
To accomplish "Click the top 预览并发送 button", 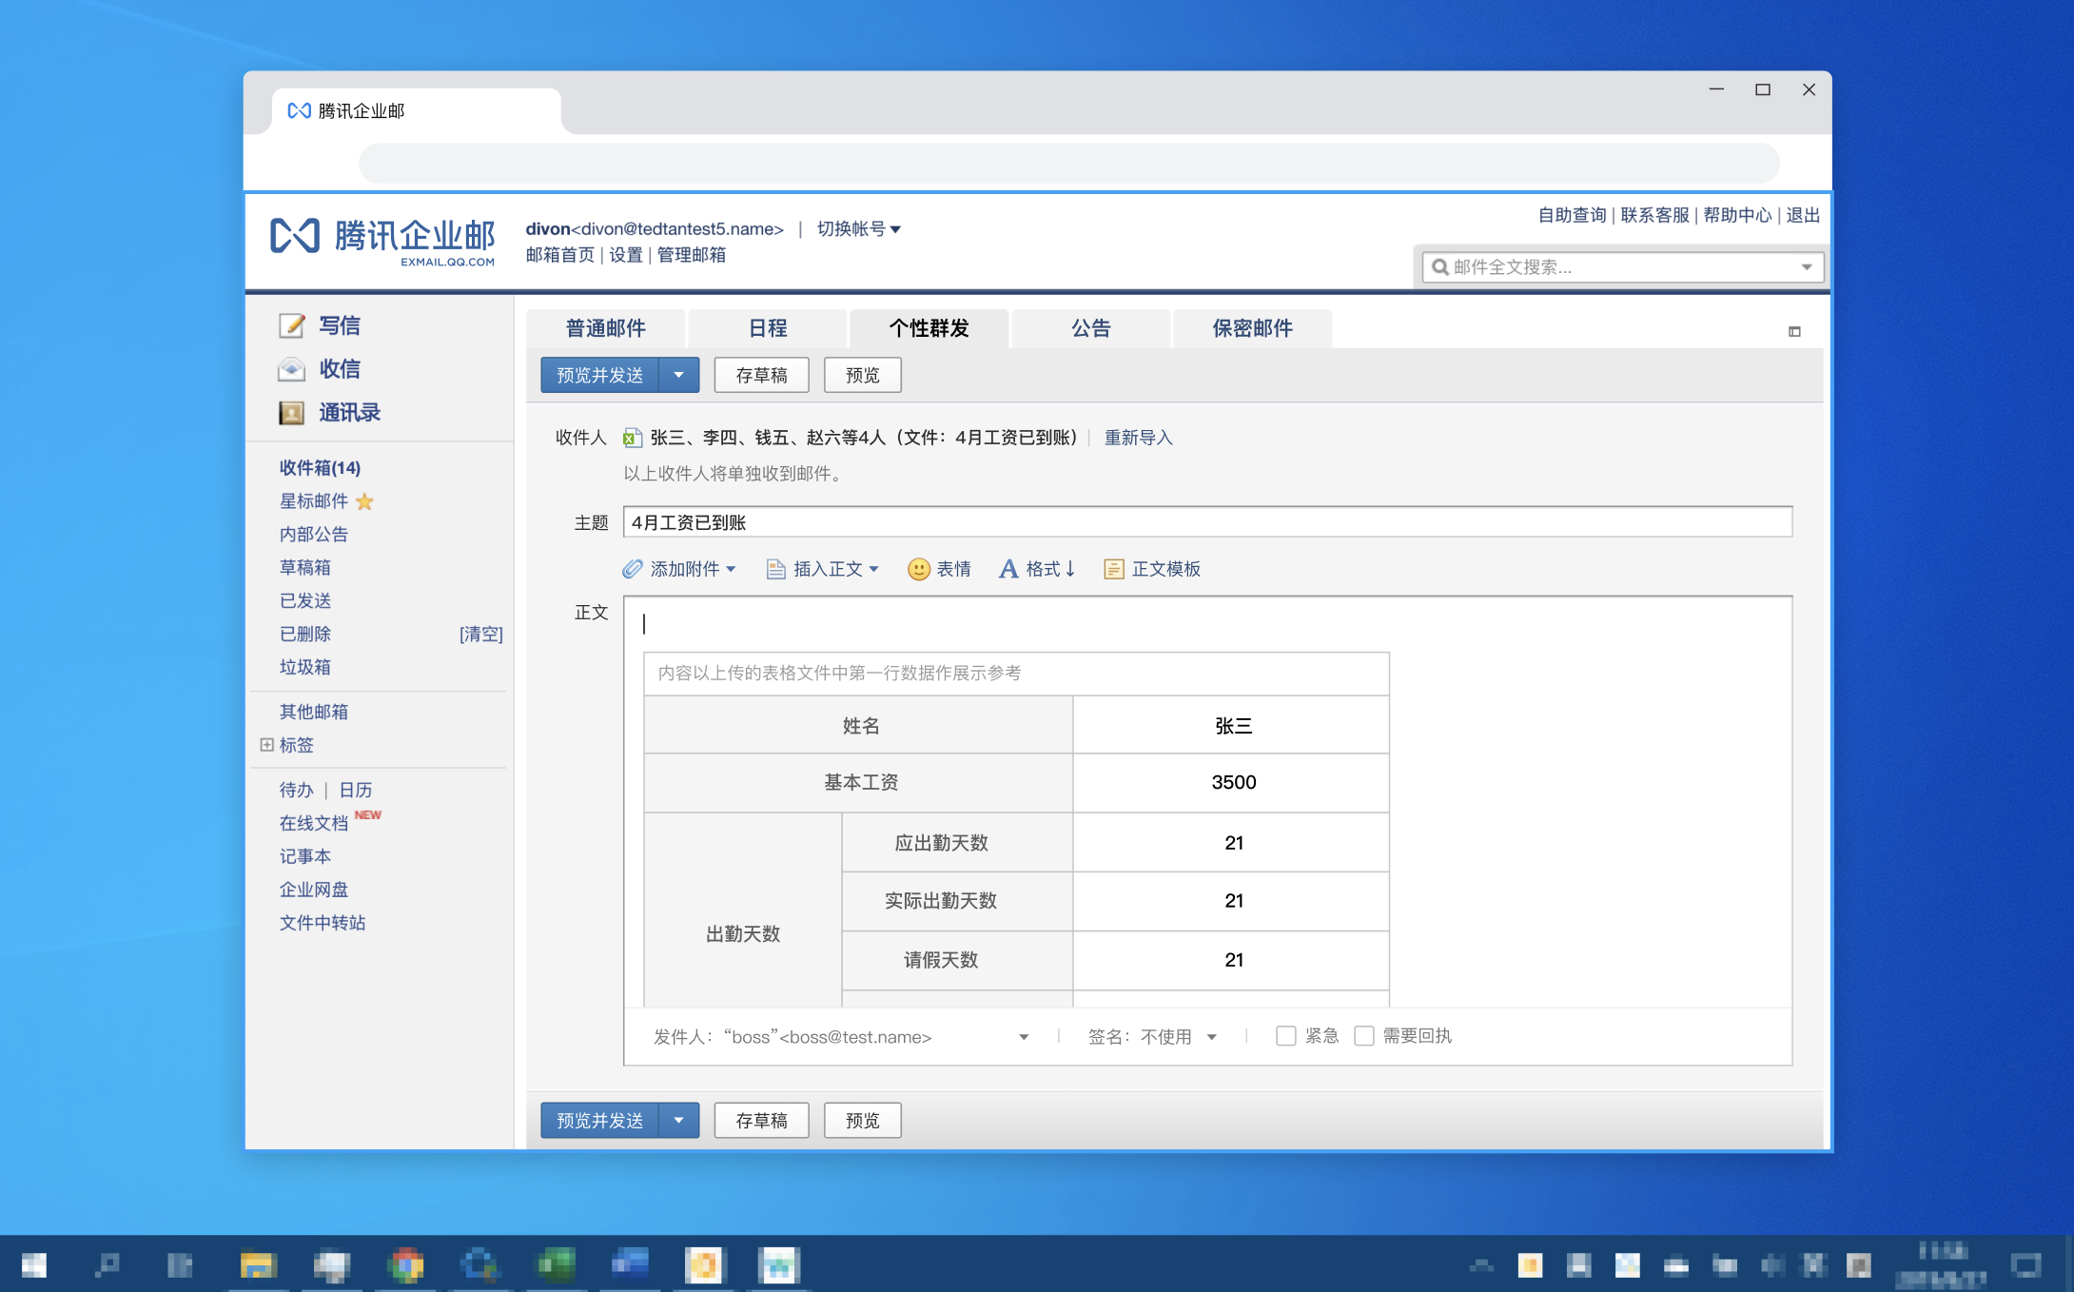I will point(600,375).
